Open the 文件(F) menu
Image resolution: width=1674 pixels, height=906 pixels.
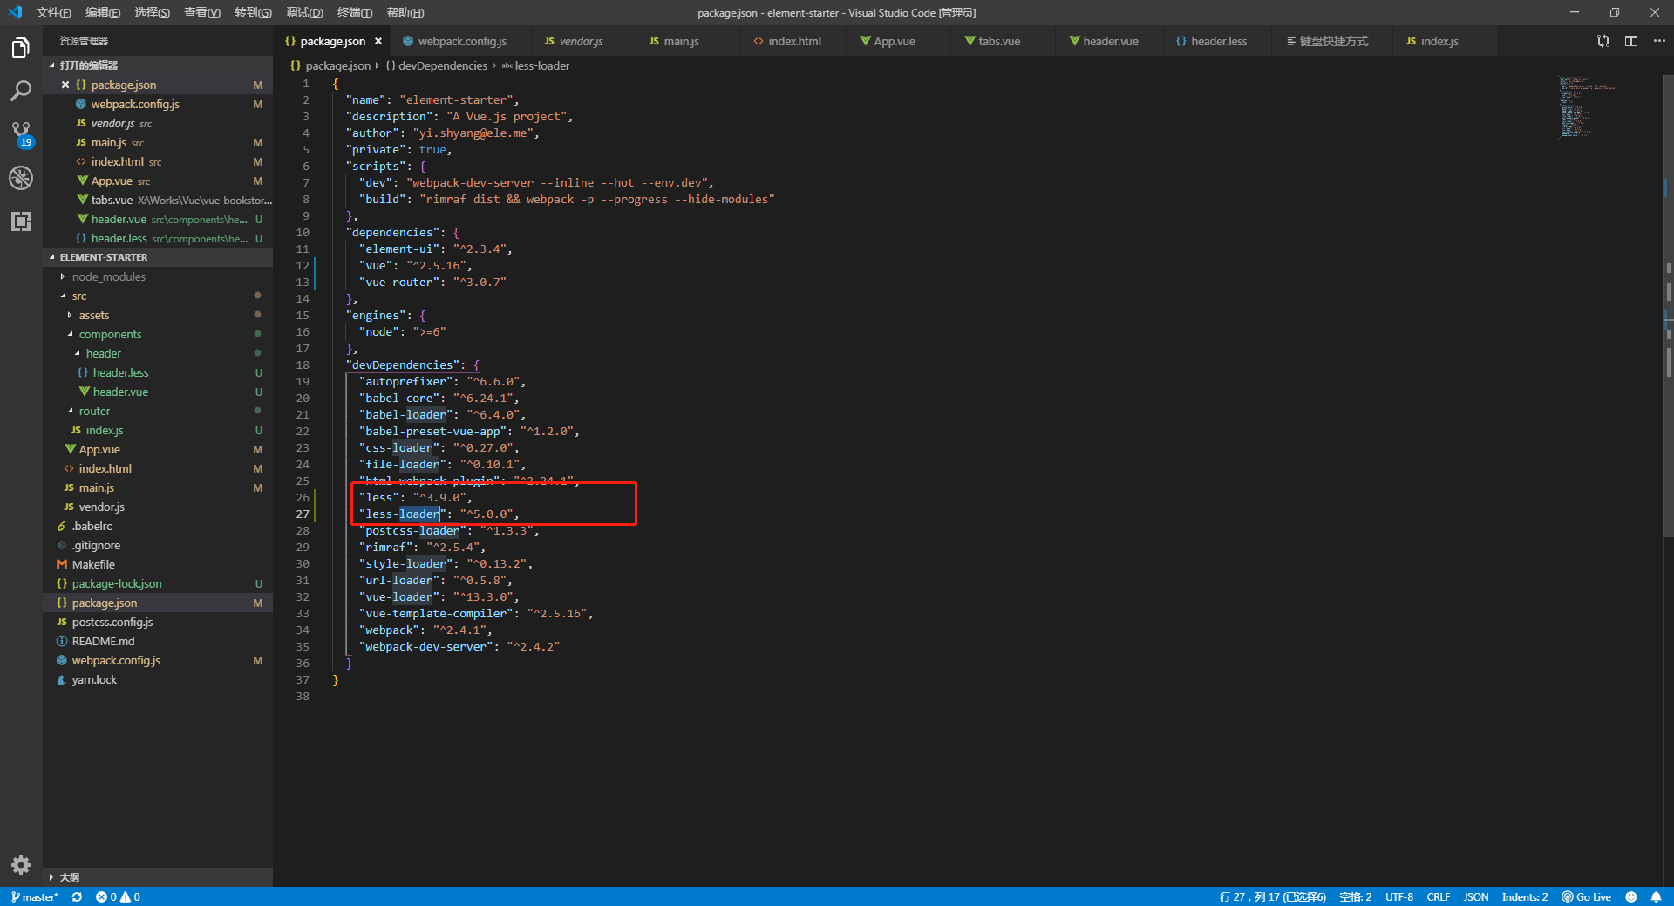click(54, 12)
